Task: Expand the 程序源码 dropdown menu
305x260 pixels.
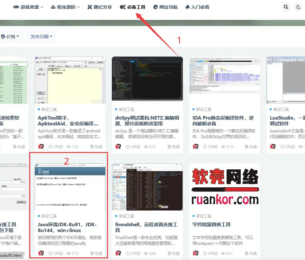Action: coord(65,7)
